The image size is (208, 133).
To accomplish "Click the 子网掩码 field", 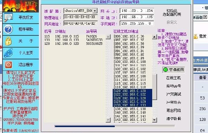I will (137, 23).
